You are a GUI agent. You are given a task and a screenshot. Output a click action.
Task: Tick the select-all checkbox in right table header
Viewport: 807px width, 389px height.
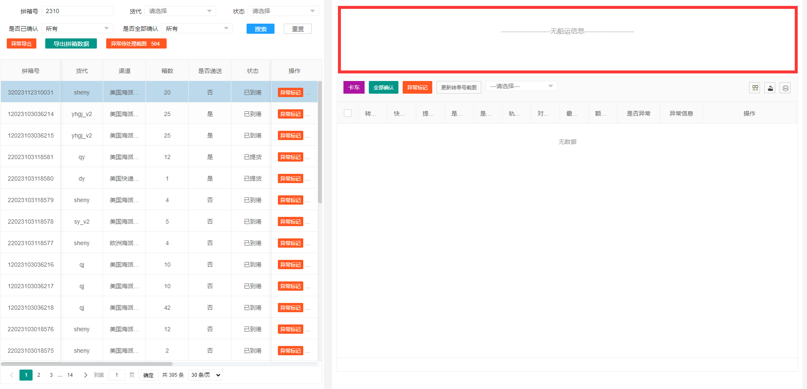click(348, 113)
